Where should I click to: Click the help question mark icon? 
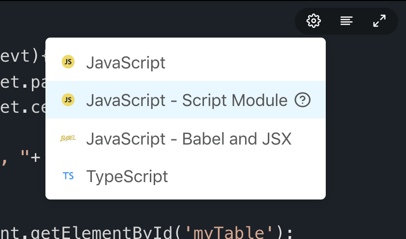click(303, 100)
